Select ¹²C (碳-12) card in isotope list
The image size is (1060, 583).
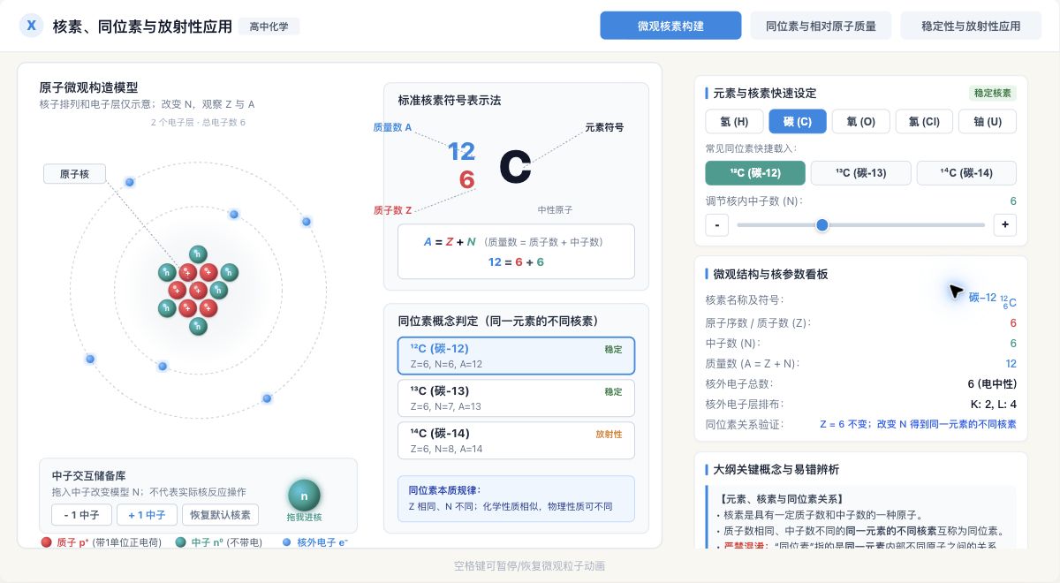tap(516, 355)
